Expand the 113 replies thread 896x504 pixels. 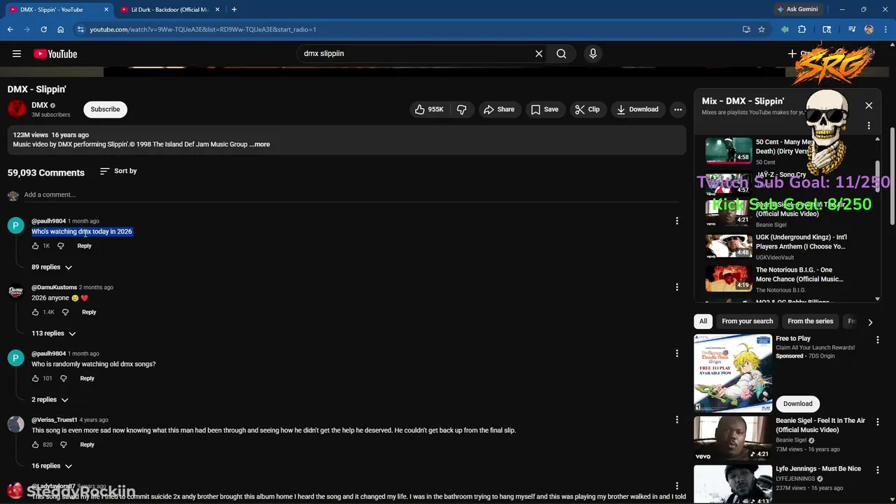[x=53, y=333]
